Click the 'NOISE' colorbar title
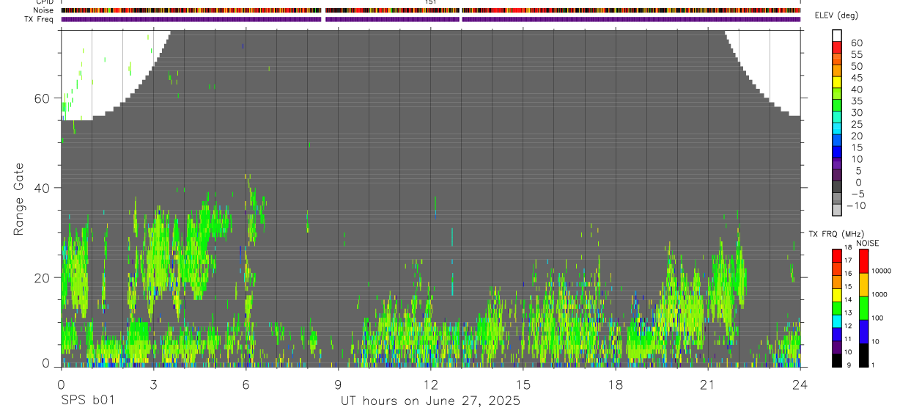The image size is (900, 416). point(868,243)
